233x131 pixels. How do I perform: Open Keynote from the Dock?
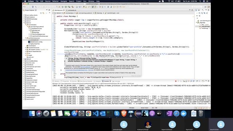coord(131,114)
